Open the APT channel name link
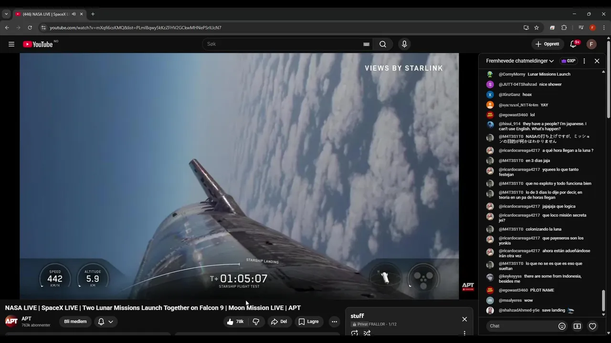Viewport: 611px width, 343px height. 26,319
